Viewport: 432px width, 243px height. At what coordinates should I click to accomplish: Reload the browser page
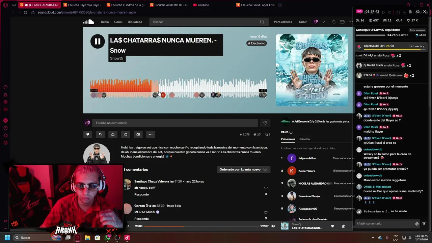pyautogui.click(x=25, y=12)
